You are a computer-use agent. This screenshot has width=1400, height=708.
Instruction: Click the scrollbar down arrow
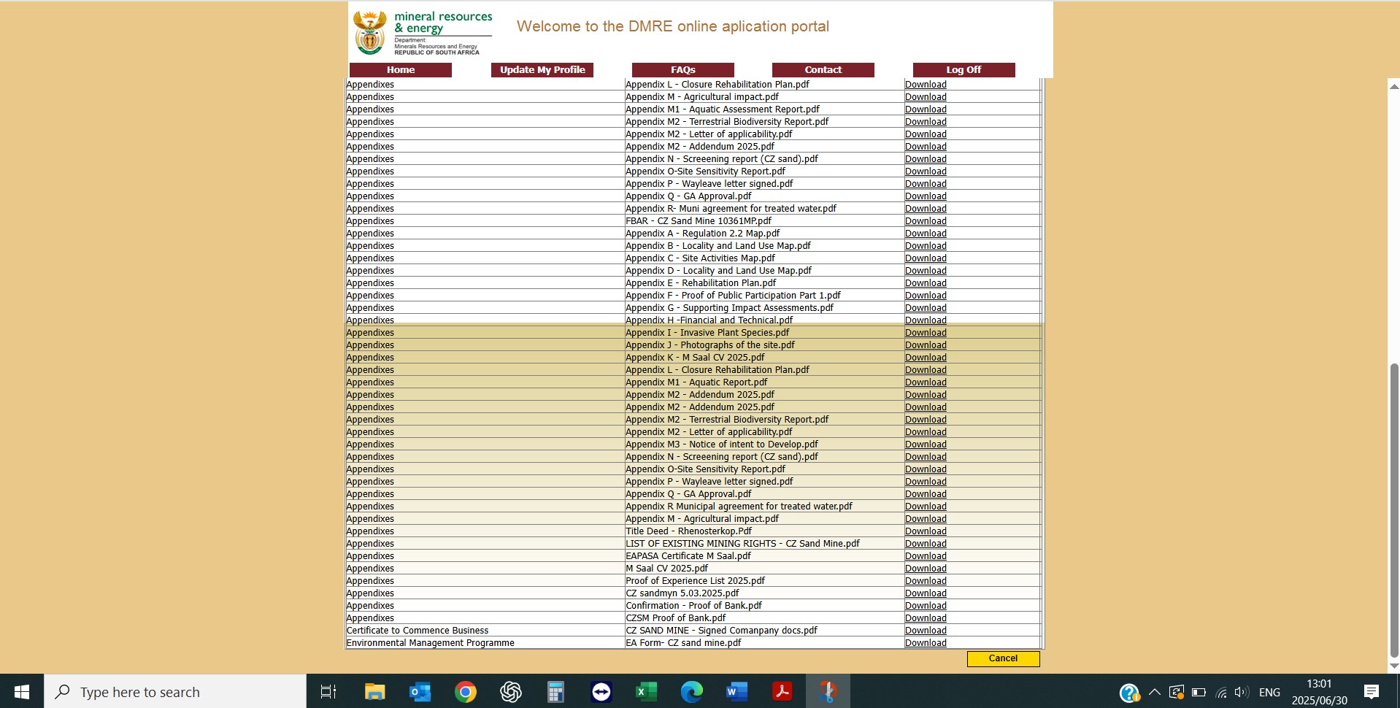(1393, 666)
